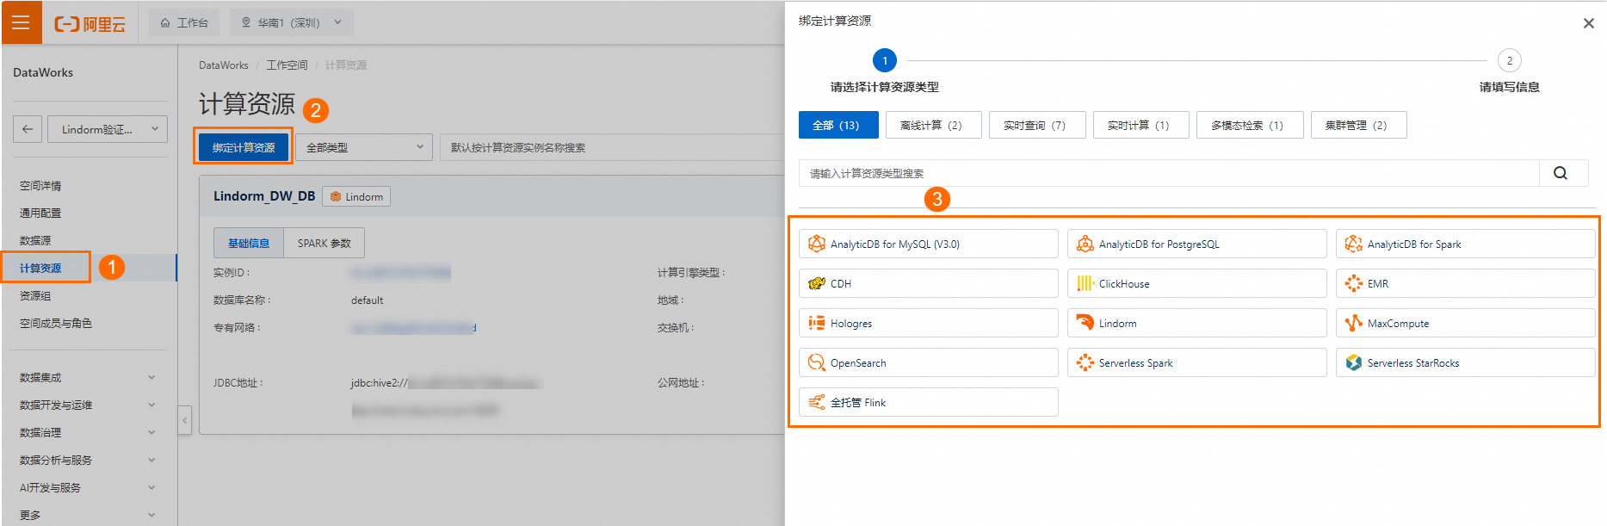This screenshot has height=526, width=1607.
Task: Open the 华南1 (深圳) region dropdown
Action: (x=291, y=22)
